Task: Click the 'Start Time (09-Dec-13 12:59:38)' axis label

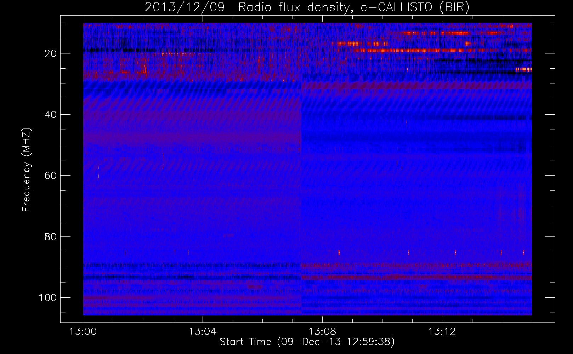Action: pos(307,342)
